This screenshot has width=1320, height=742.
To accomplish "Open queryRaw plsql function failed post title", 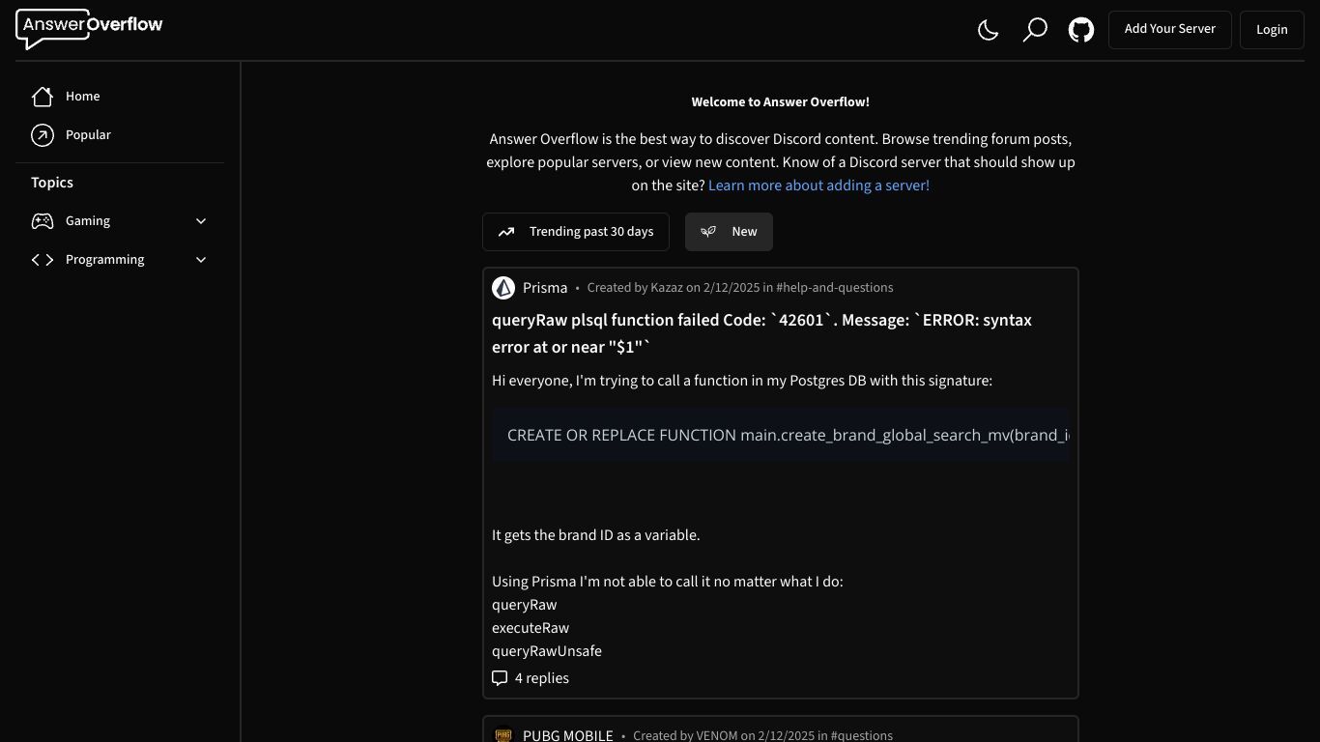I will tap(761, 333).
